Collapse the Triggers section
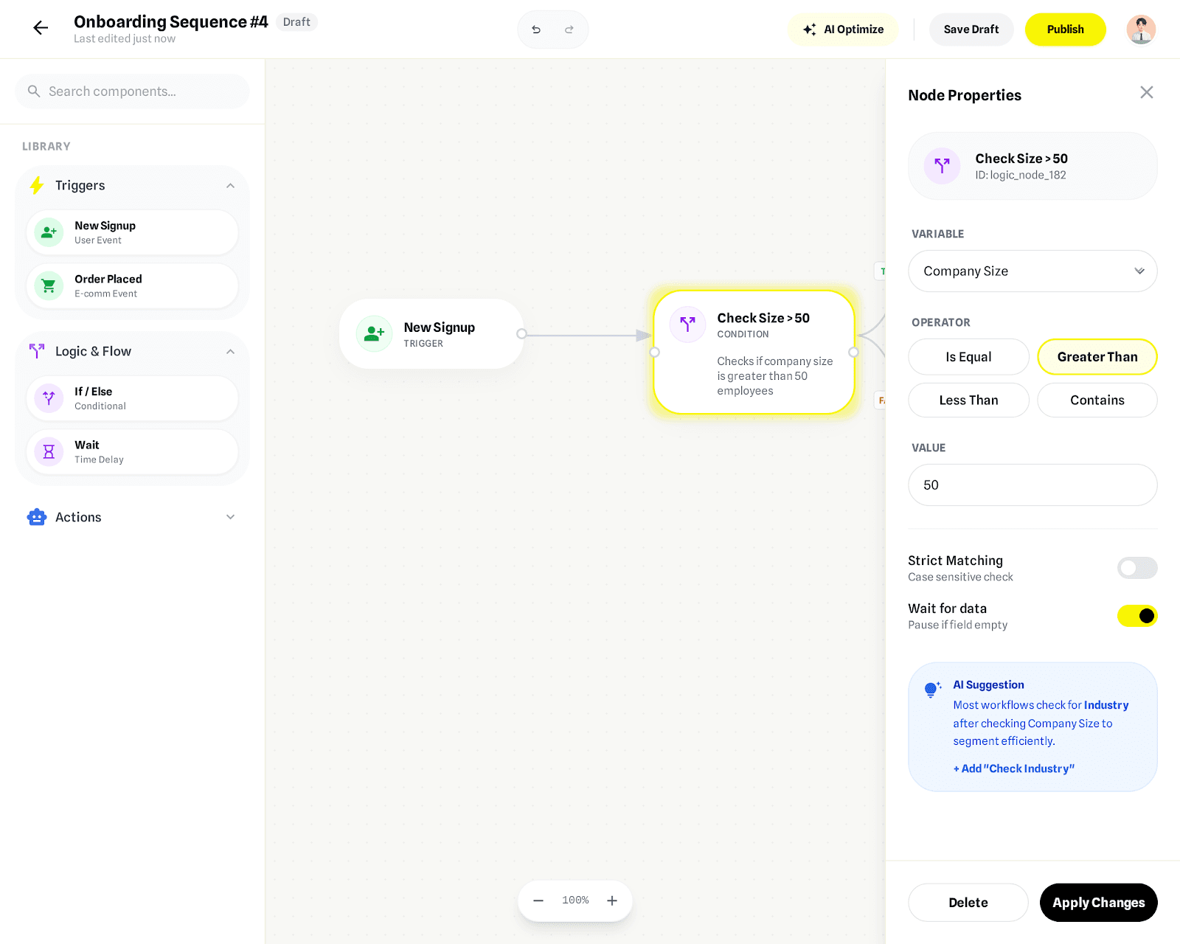The height and width of the screenshot is (944, 1180). 230,185
